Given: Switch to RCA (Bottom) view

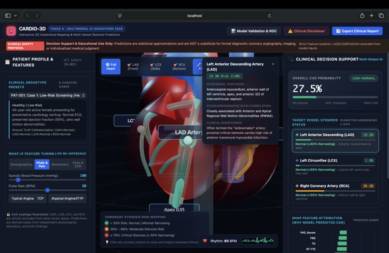Looking at the screenshot, I should [179, 67].
